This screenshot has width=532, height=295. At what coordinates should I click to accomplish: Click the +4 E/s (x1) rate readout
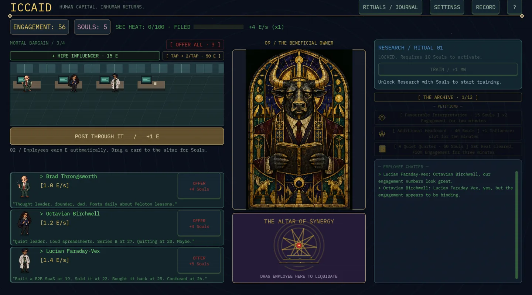[266, 27]
